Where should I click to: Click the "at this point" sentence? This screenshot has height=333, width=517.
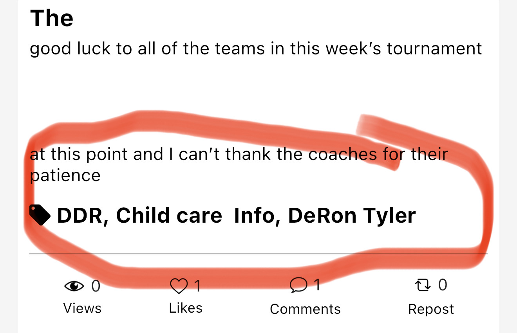coord(238,154)
